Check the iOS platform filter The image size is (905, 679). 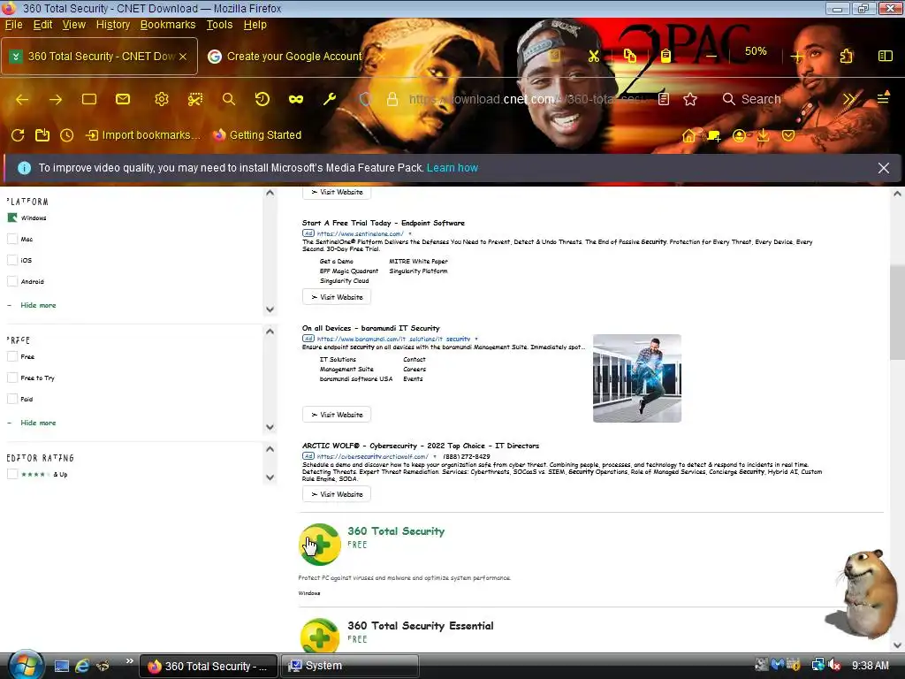[12, 261]
